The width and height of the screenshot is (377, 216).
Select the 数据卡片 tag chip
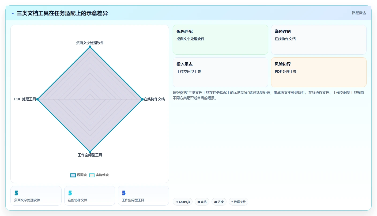tap(238, 202)
